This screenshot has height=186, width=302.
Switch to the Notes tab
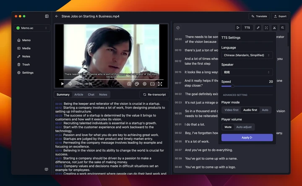pos(103,94)
